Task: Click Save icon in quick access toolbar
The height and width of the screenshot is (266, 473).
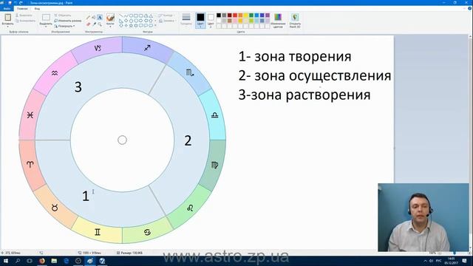Action: [10, 3]
